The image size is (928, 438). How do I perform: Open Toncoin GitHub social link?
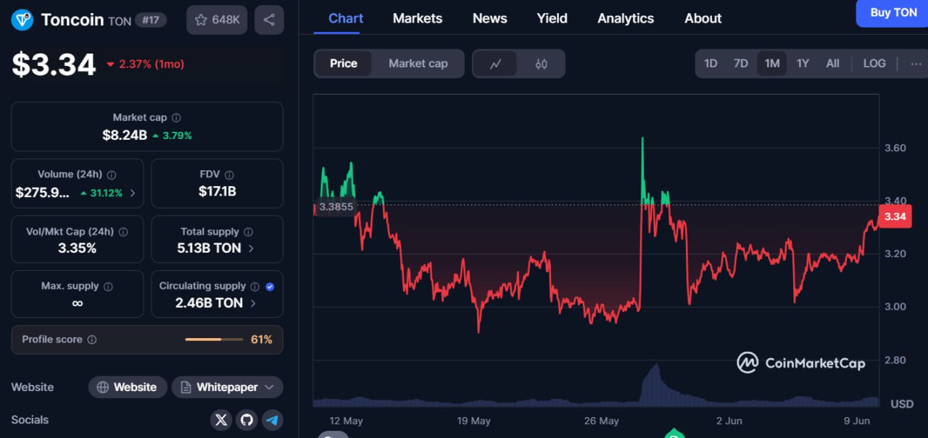tap(246, 420)
